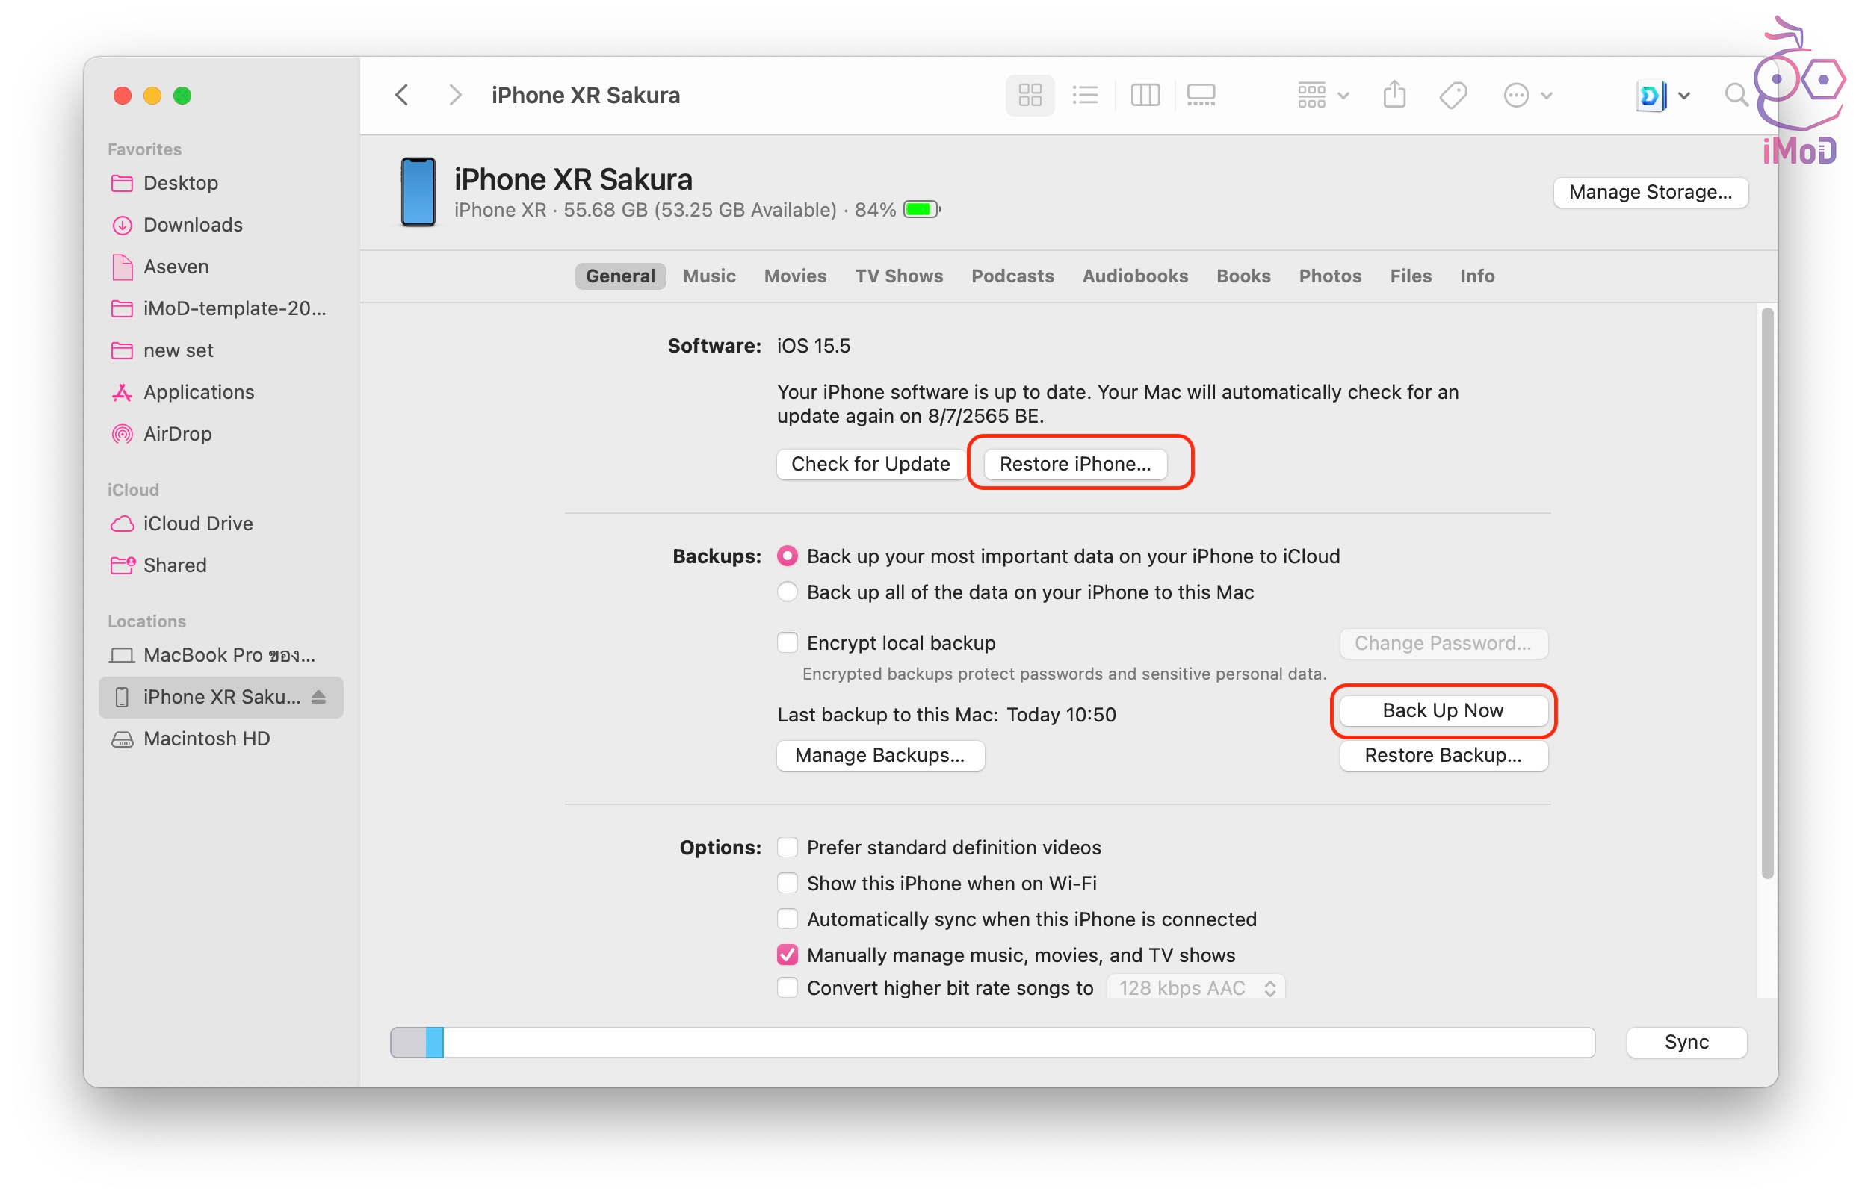Uncheck Manually manage music, movies, TV shows
The image size is (1862, 1198).
788,955
